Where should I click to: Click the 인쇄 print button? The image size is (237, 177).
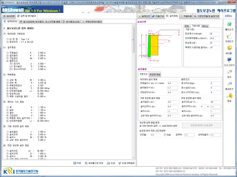111,163
